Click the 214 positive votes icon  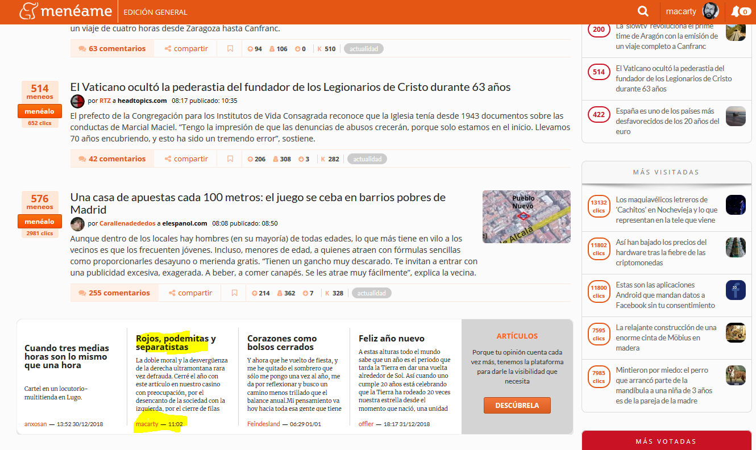click(x=255, y=293)
